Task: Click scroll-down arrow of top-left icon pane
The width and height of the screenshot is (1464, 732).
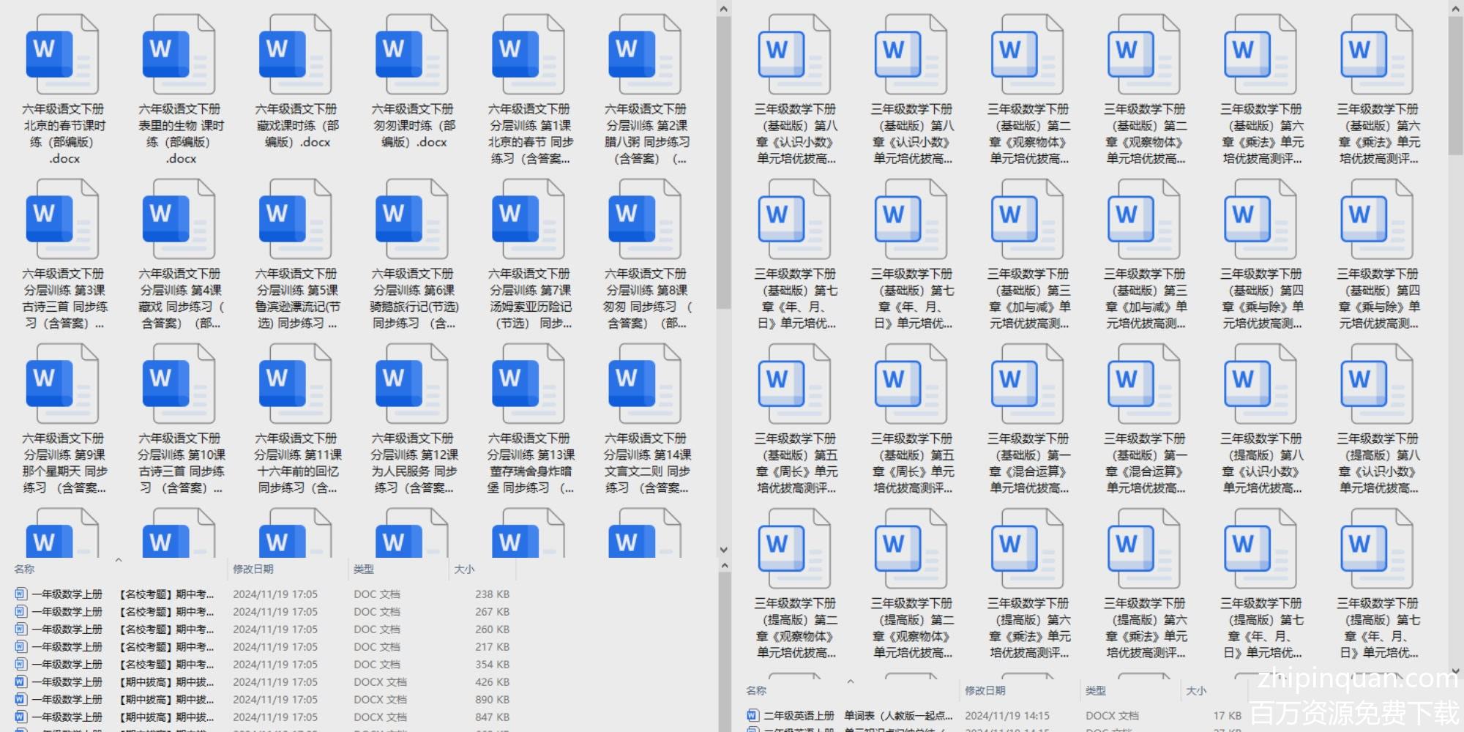Action: tap(723, 549)
